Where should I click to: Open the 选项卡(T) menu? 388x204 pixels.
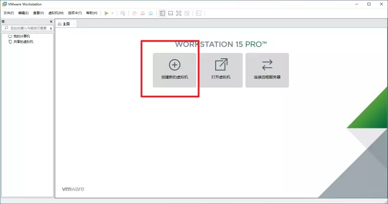[75, 13]
